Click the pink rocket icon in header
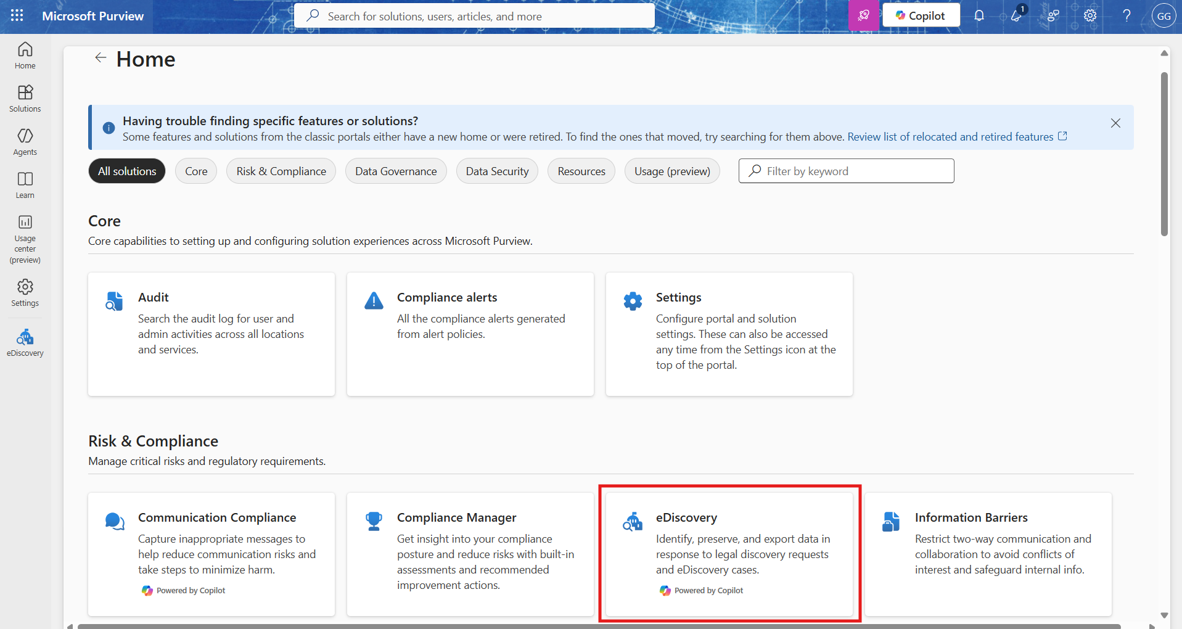 click(x=863, y=15)
